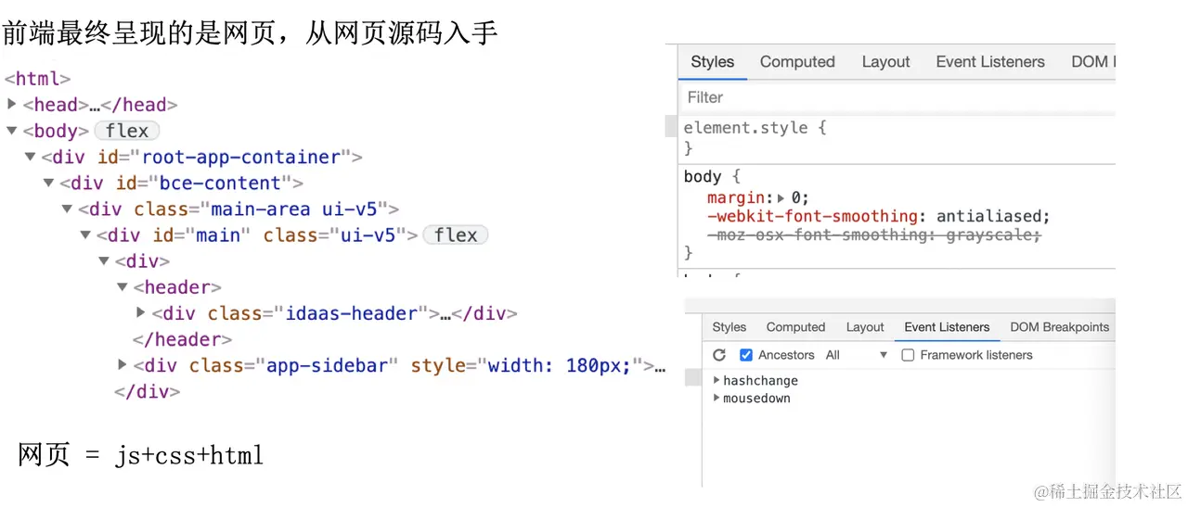Click the flex badge next to body

(127, 131)
